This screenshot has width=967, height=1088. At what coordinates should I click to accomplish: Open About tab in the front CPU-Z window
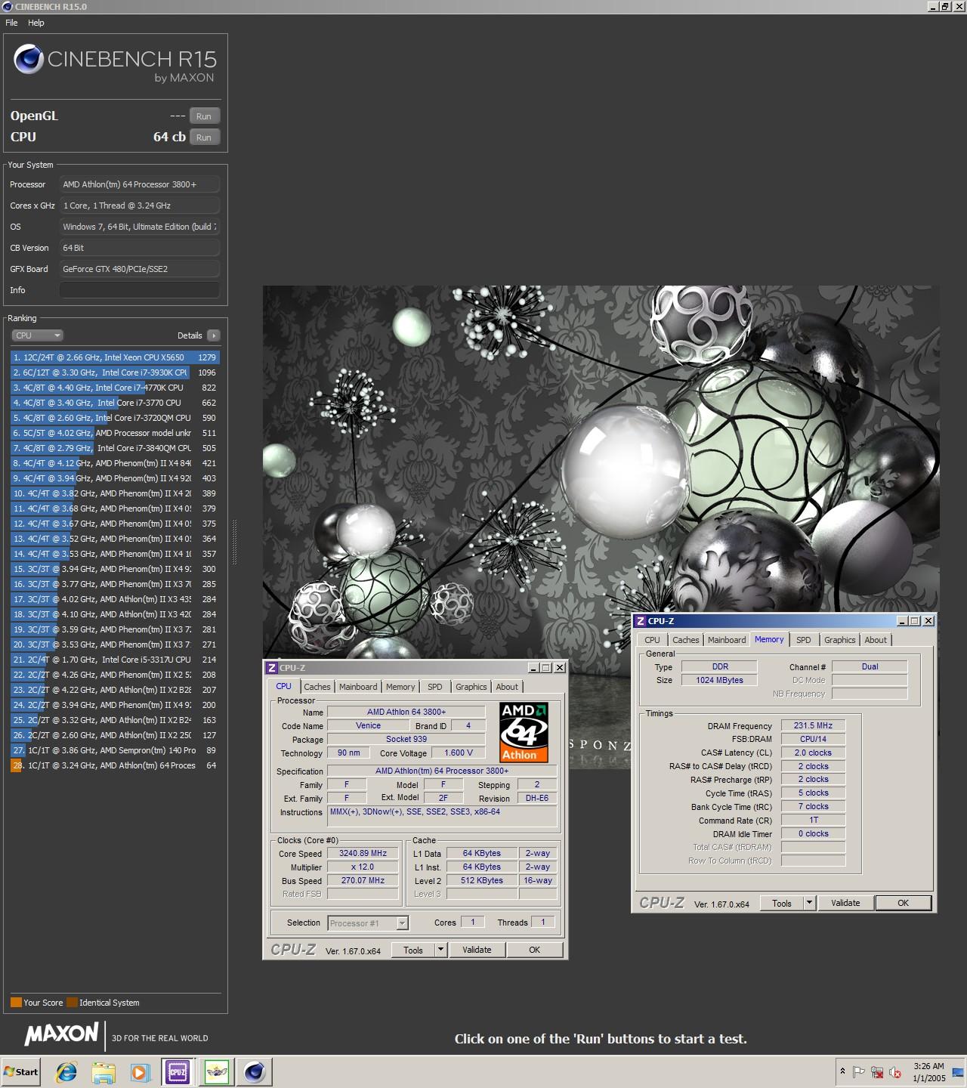click(x=507, y=687)
